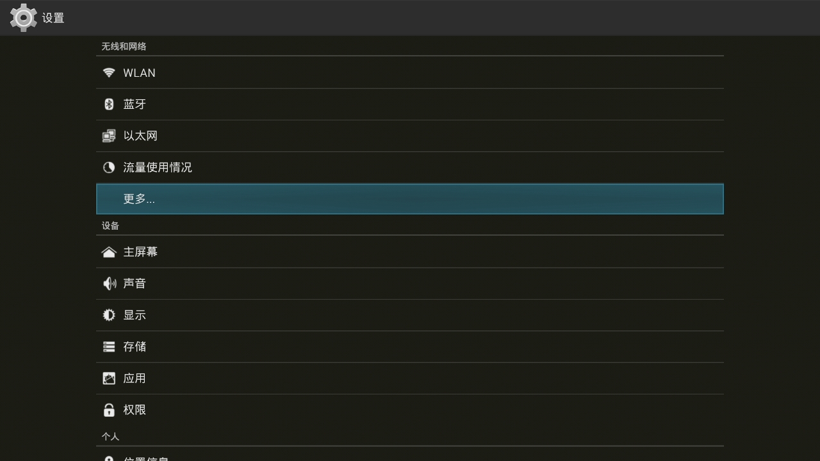Select the 蓝牙 text label
This screenshot has width=820, height=461.
[135, 104]
